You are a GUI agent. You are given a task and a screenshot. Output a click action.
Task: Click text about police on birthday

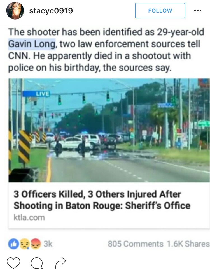(90, 68)
